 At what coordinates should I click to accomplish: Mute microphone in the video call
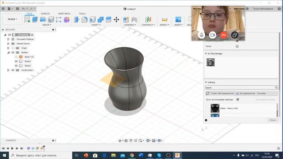point(202,35)
